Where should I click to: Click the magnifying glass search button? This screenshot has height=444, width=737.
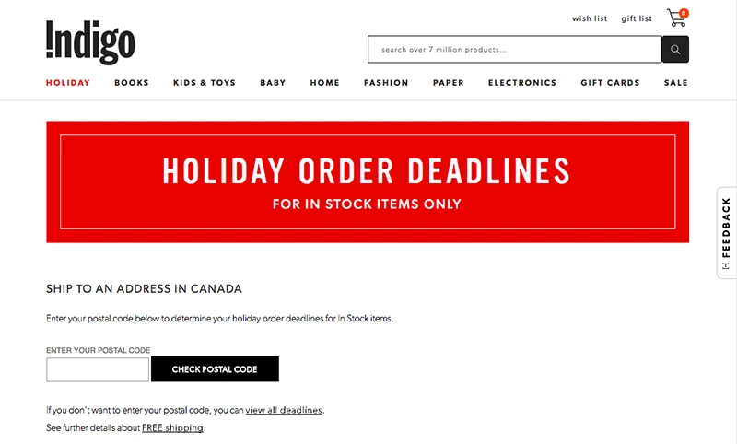pyautogui.click(x=675, y=50)
